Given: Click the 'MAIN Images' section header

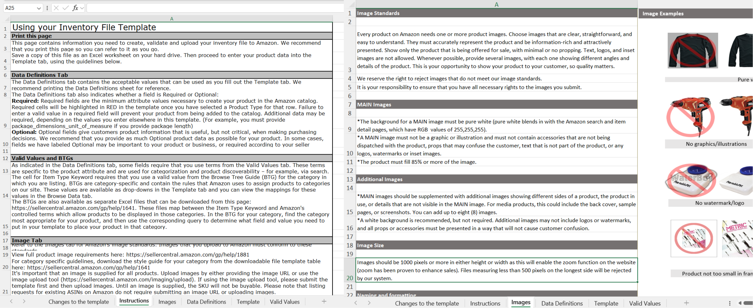Looking at the screenshot, I should click(496, 105).
